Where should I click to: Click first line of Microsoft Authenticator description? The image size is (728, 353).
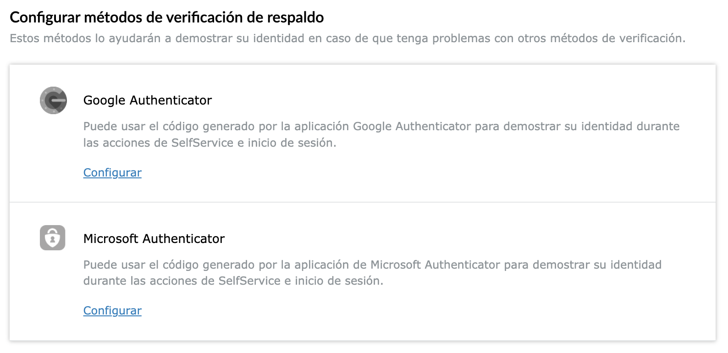(372, 265)
